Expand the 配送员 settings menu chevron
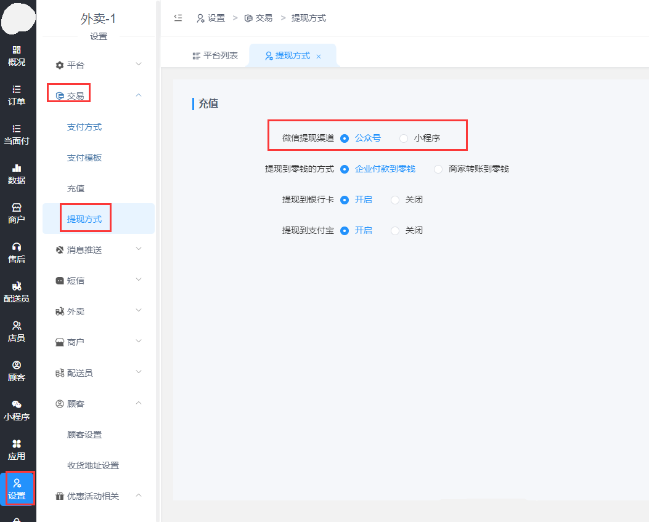The height and width of the screenshot is (522, 649). point(139,372)
